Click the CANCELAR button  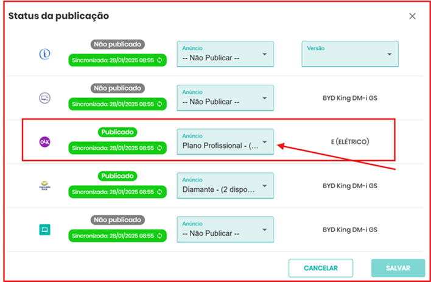point(320,268)
